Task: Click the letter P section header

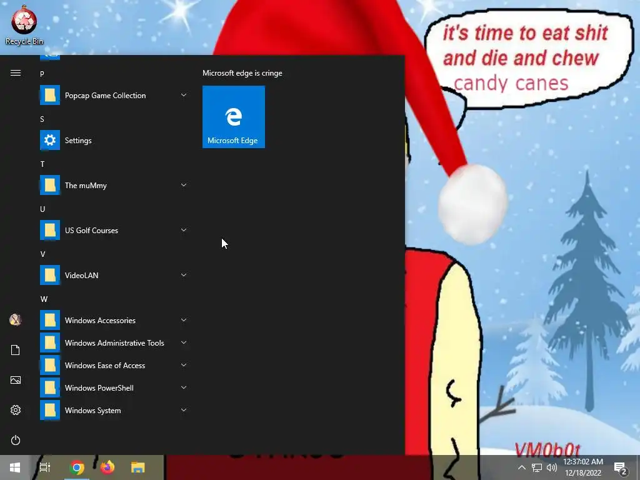Action: [x=42, y=74]
